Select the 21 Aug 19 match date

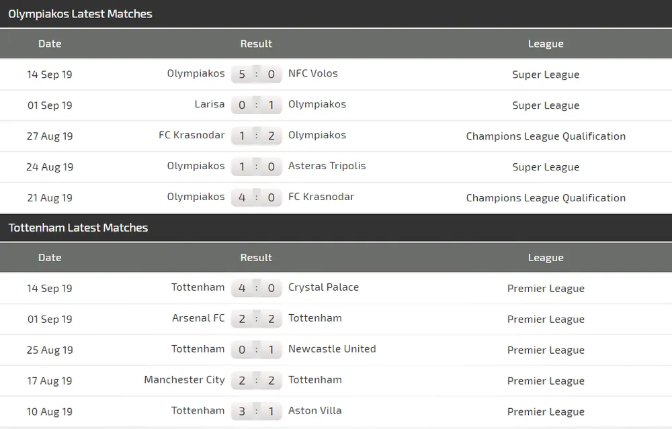point(50,198)
